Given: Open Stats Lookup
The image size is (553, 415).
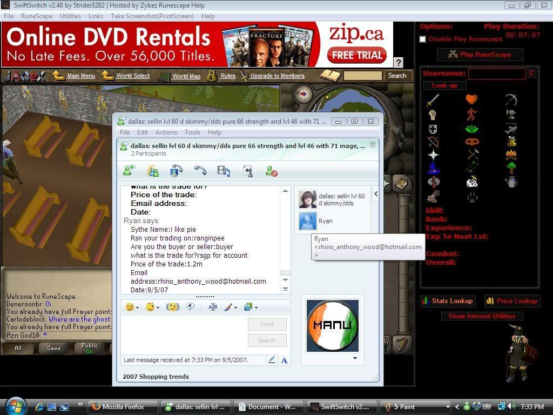Looking at the screenshot, I should (448, 301).
